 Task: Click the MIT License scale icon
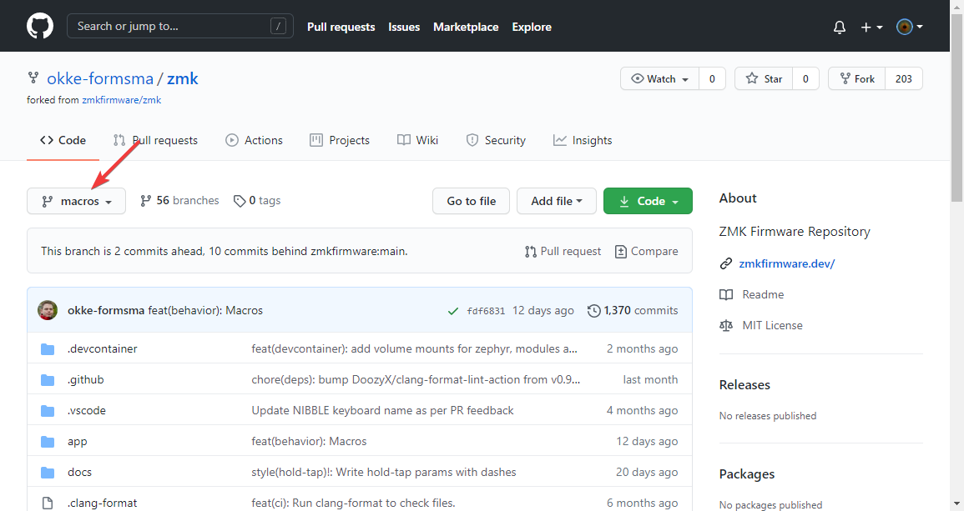[725, 325]
